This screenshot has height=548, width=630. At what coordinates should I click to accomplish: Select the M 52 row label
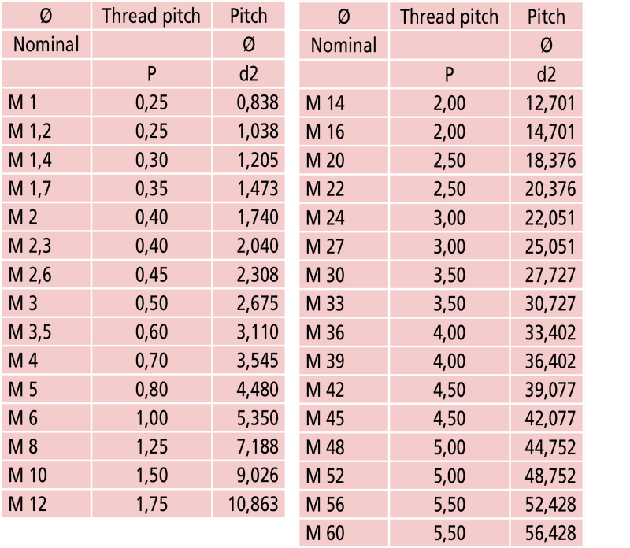(x=325, y=476)
